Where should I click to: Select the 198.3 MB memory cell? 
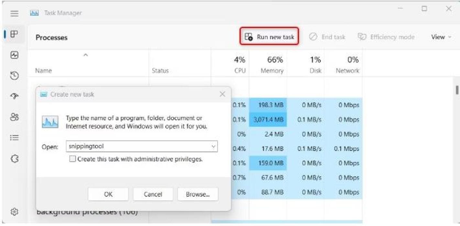268,105
